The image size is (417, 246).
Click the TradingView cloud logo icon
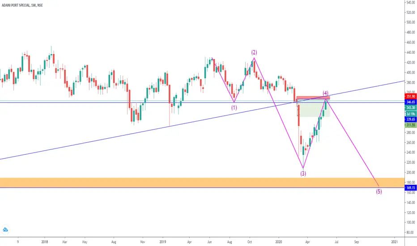tap(5, 230)
